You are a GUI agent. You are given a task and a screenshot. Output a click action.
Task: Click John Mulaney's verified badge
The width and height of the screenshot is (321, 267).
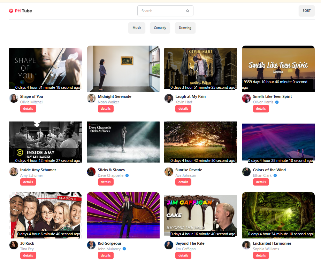tap(124, 249)
